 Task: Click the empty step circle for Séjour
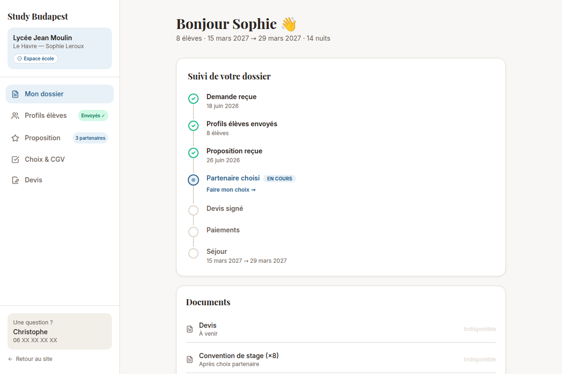coord(193,253)
